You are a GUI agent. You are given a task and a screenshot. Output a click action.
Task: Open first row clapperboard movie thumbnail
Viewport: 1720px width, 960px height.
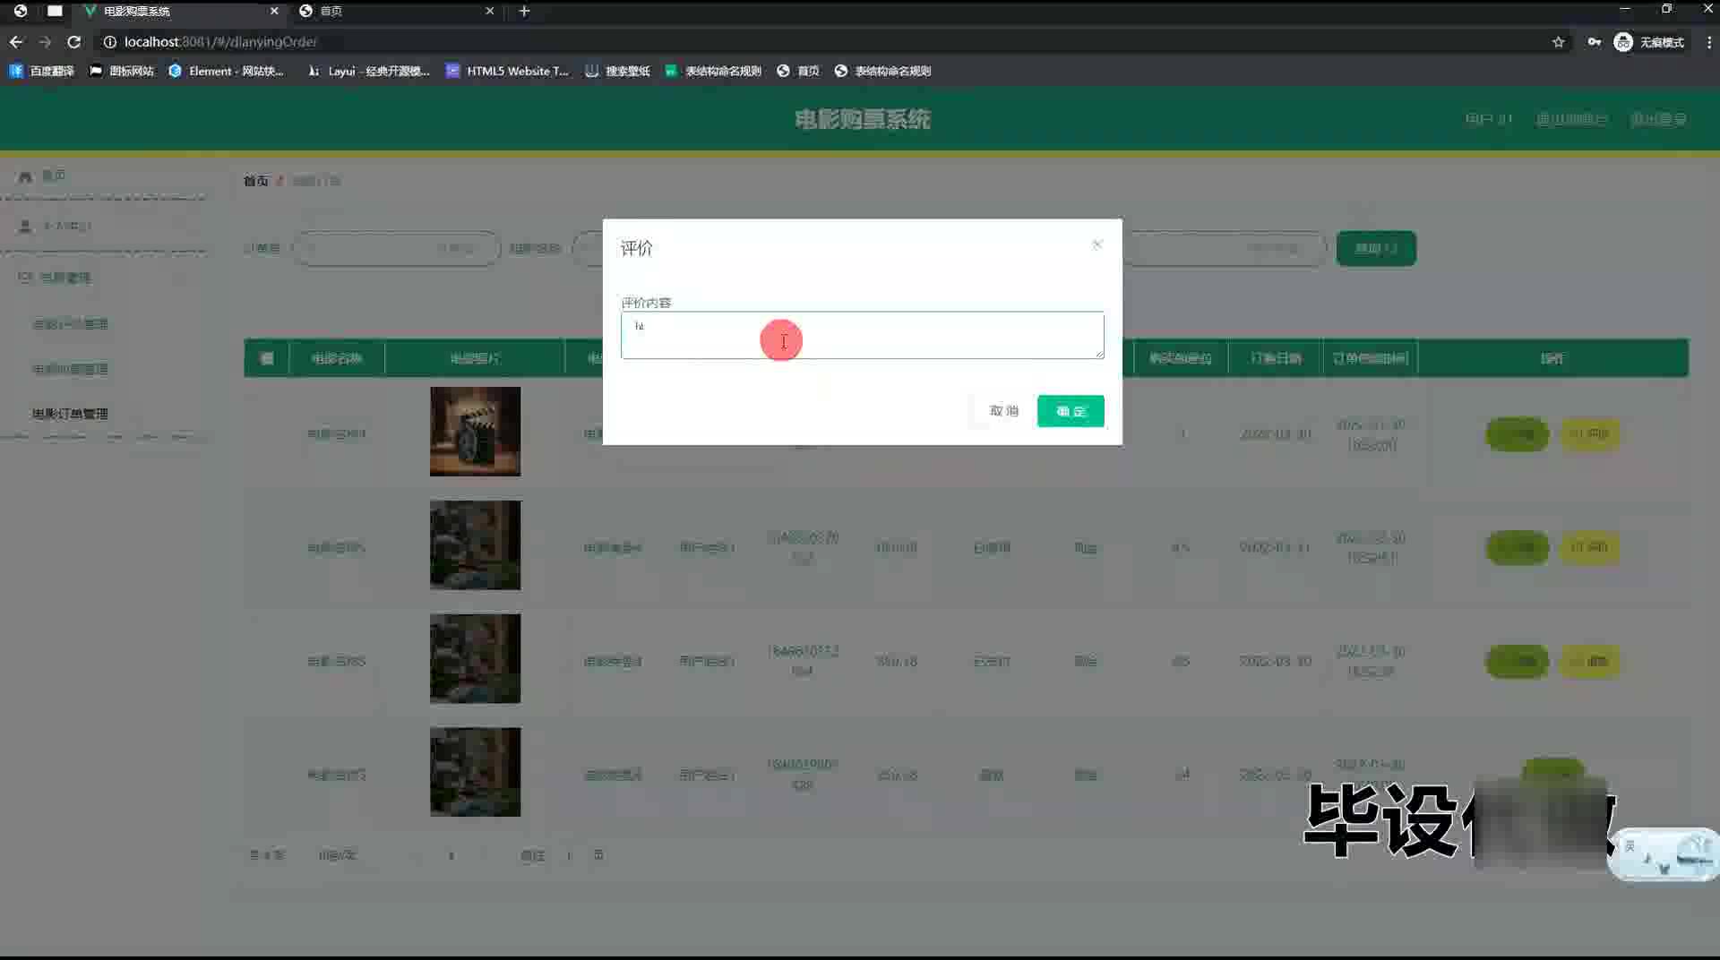(x=475, y=432)
